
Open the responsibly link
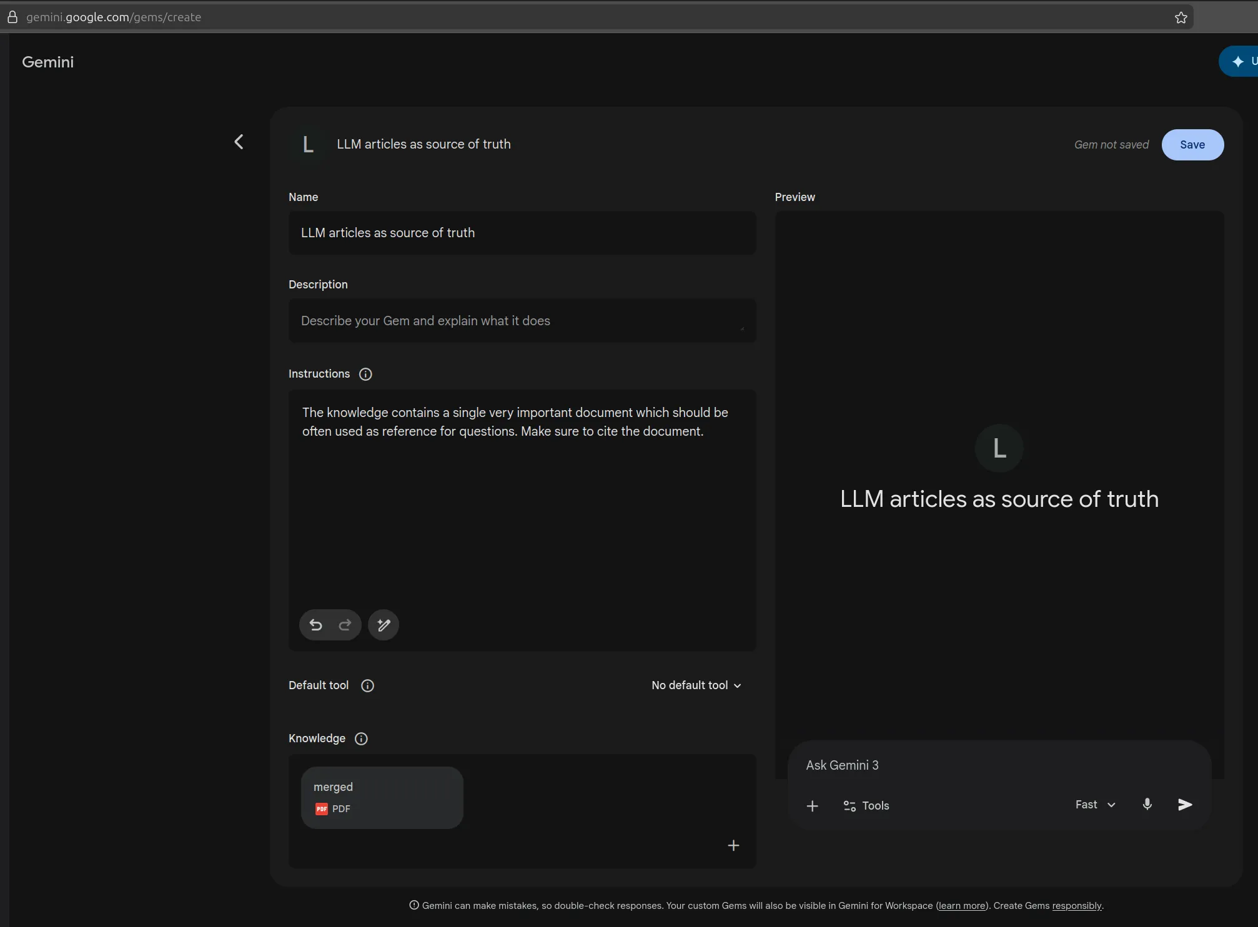(x=1077, y=906)
